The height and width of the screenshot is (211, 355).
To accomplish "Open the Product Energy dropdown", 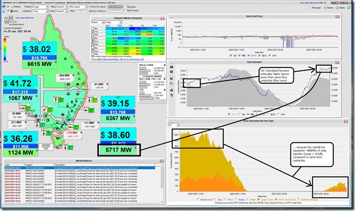I will (41, 6).
